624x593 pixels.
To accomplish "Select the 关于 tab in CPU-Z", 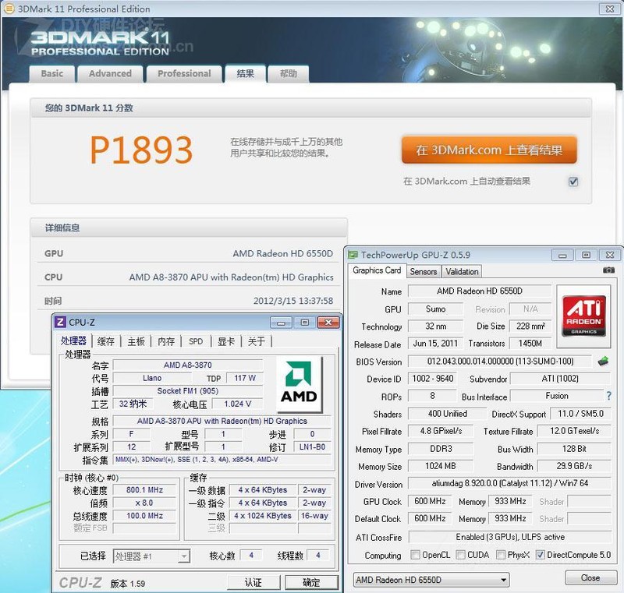I will [x=257, y=341].
